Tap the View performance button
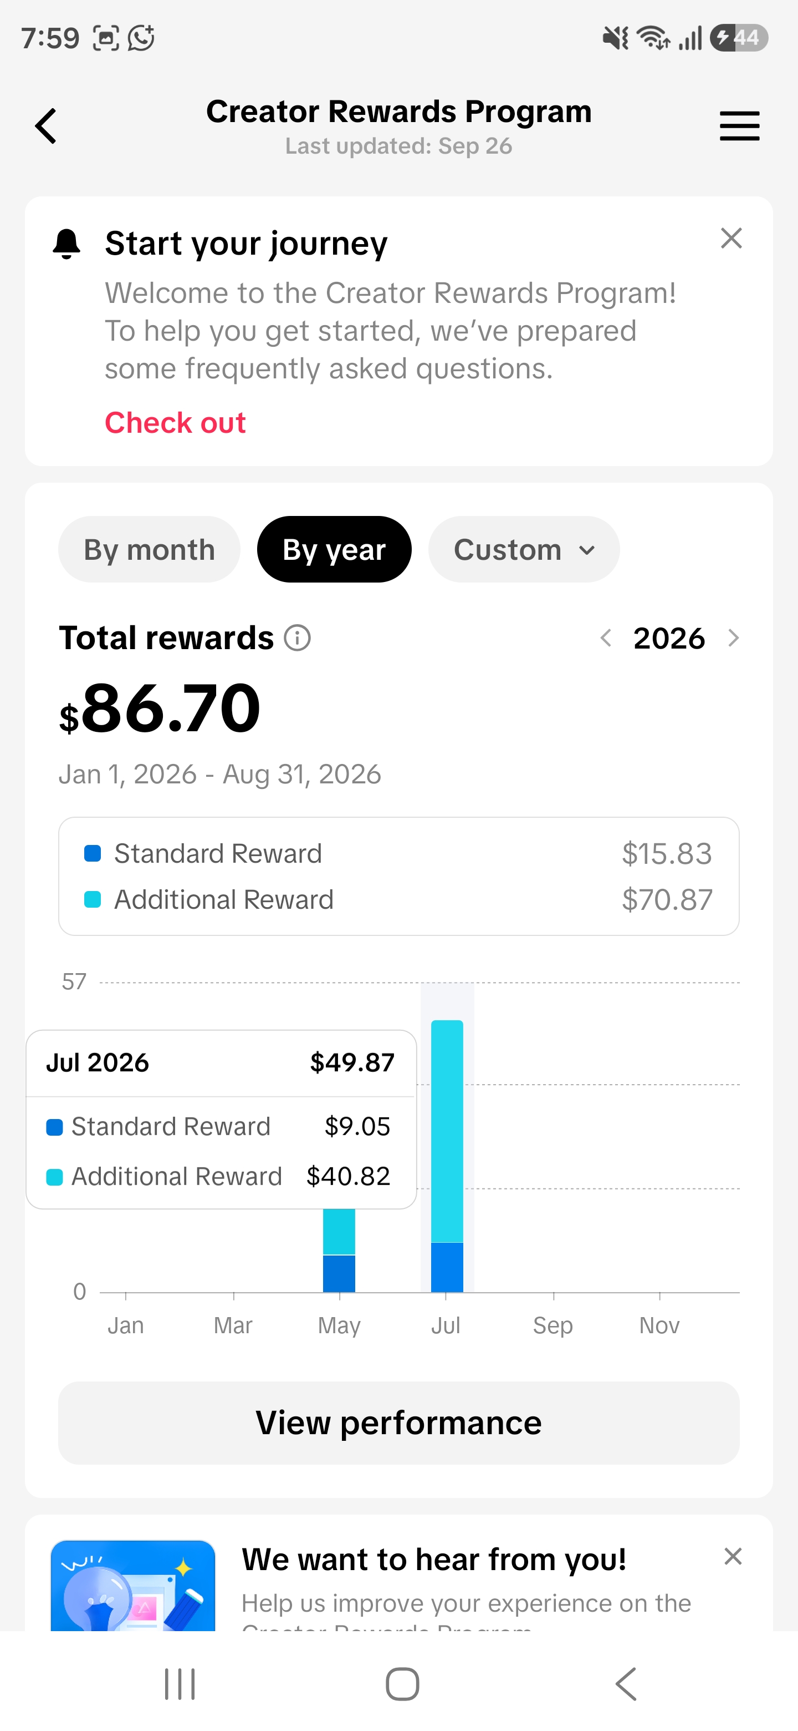The height and width of the screenshot is (1731, 798). 398,1423
